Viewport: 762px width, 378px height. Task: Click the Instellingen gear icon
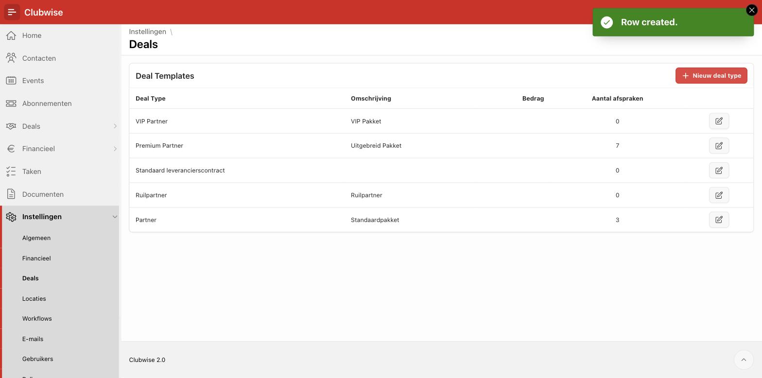(11, 217)
